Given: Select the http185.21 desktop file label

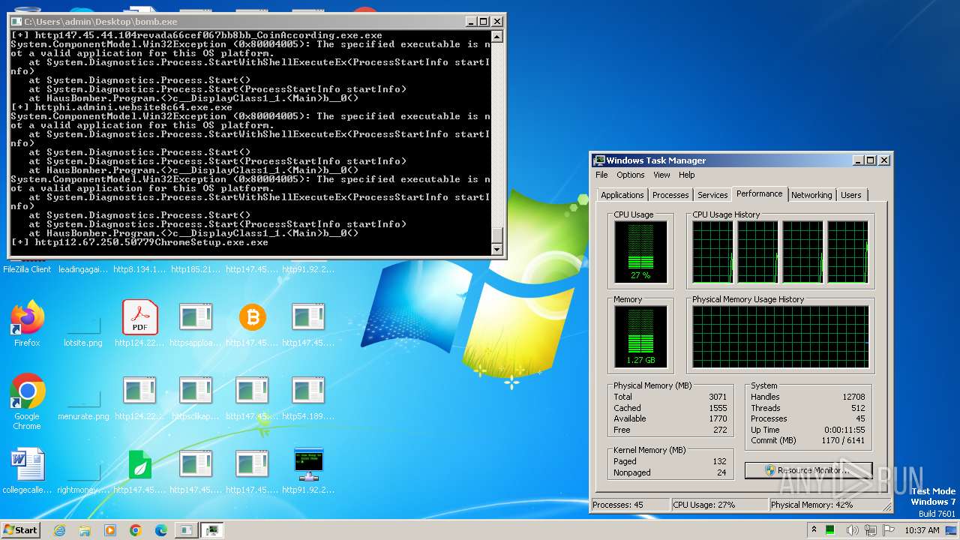Looking at the screenshot, I should [x=196, y=269].
